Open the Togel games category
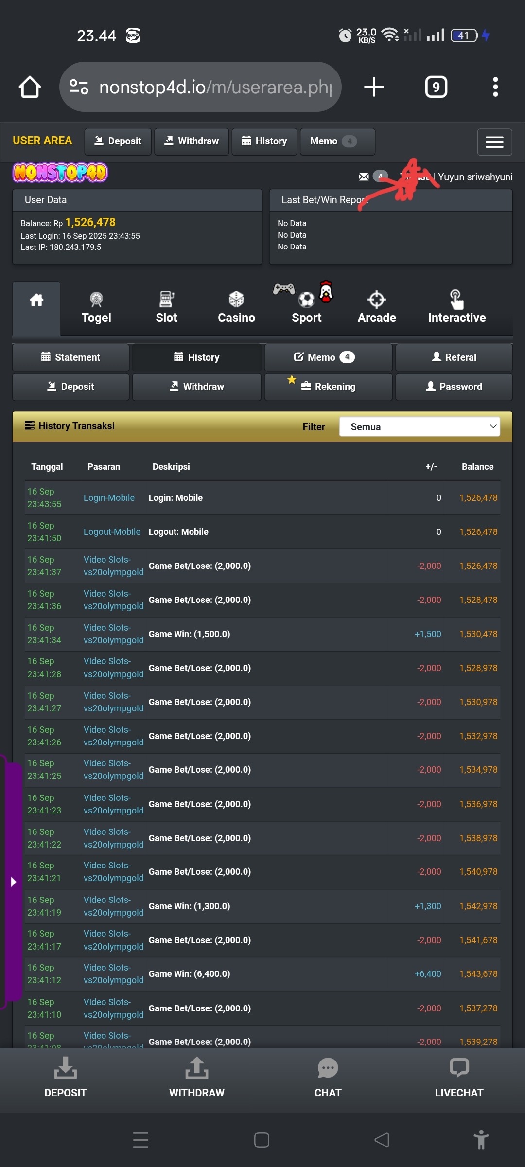Screen dimensions: 525x1167 (96, 308)
